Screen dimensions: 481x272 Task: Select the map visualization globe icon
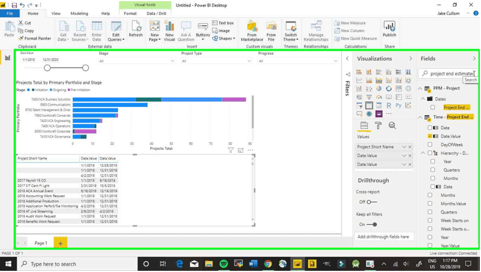408,89
